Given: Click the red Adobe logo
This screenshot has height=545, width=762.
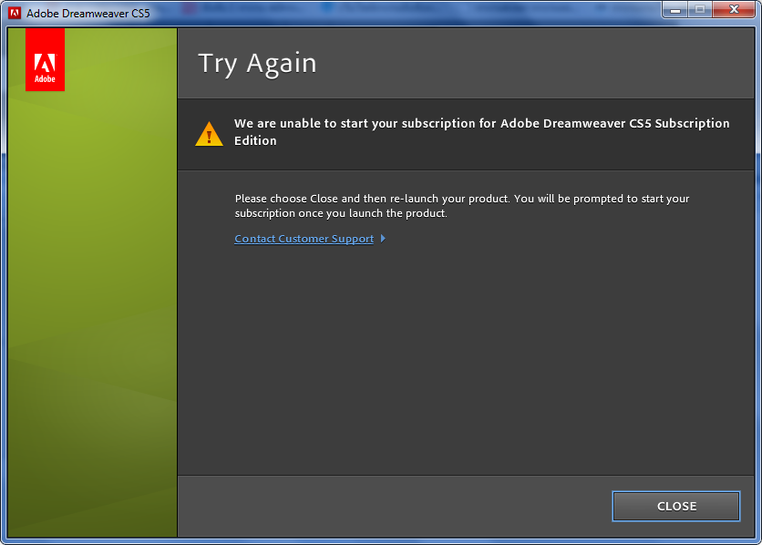Looking at the screenshot, I should [x=46, y=60].
